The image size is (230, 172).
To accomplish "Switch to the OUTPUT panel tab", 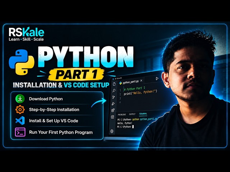I will pyautogui.click(x=132, y=114).
